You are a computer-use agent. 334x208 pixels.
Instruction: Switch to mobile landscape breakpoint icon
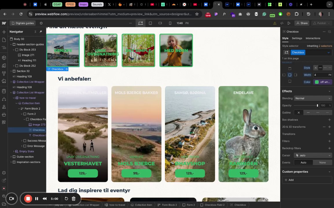[x=160, y=23]
